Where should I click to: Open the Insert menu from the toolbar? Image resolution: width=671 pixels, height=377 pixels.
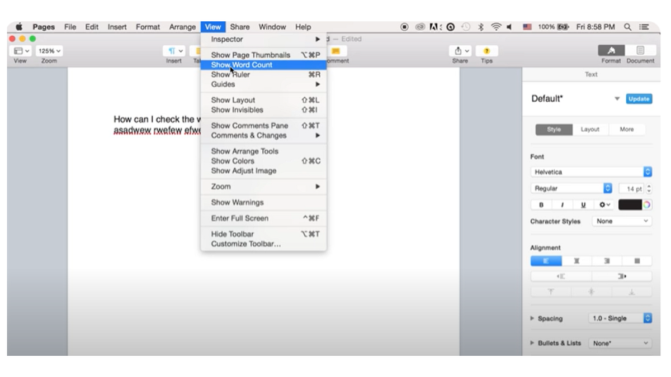coord(173,50)
